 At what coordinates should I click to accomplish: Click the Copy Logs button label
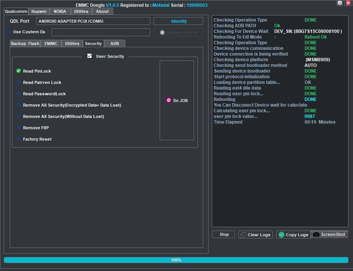tap(297, 235)
